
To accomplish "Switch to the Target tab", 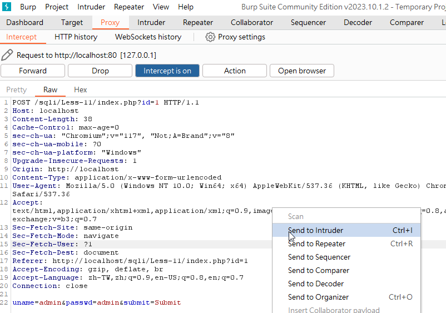I will tap(72, 22).
